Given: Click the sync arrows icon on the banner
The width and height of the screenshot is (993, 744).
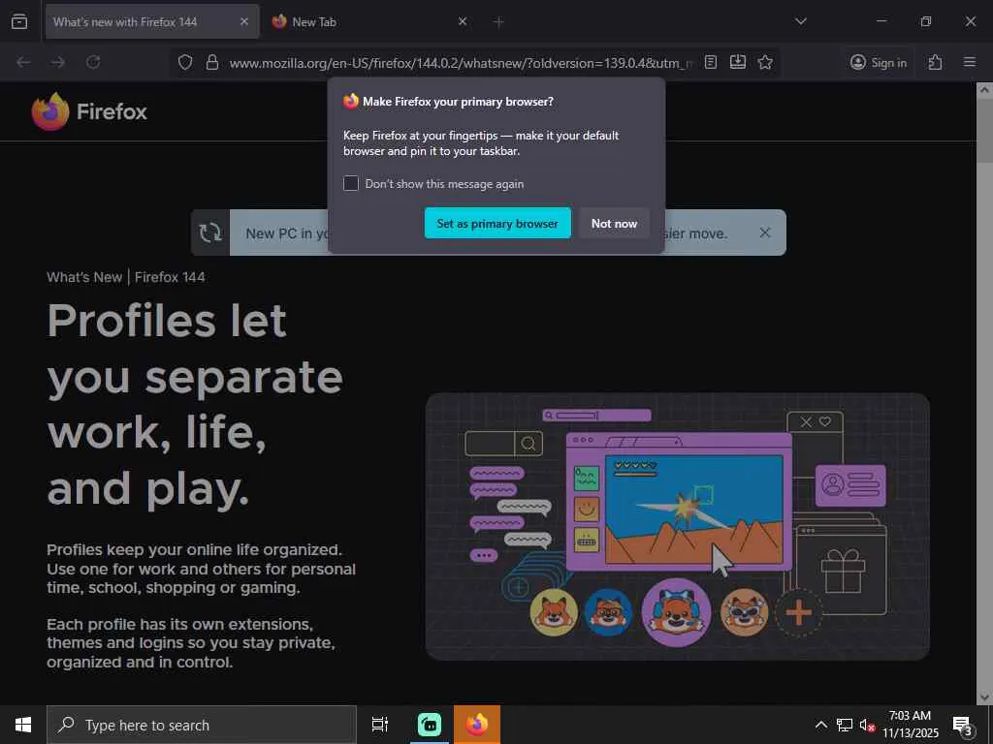Looking at the screenshot, I should (x=210, y=232).
